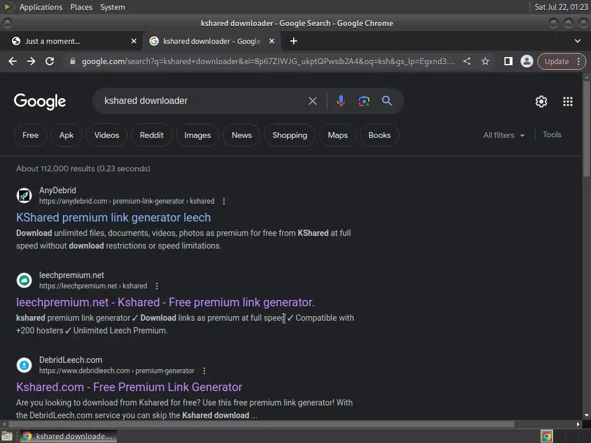Open the Applications menu

pyautogui.click(x=41, y=7)
